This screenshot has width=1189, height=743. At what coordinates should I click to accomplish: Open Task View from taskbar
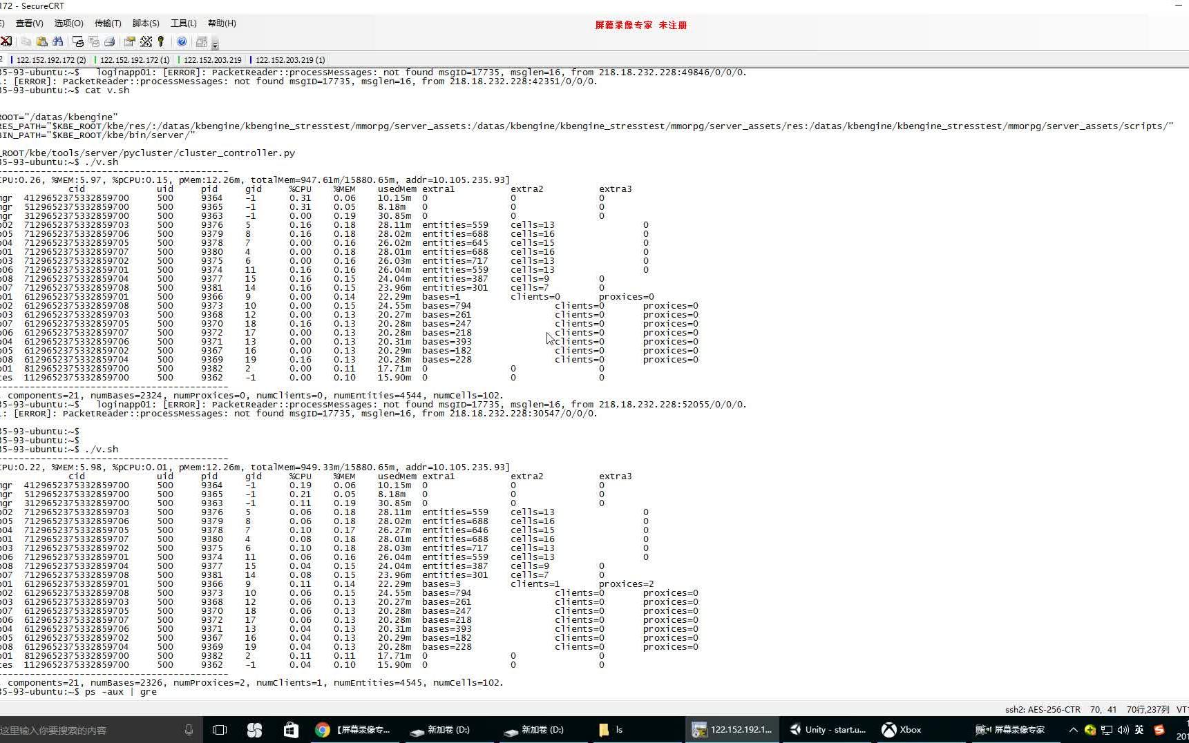point(220,730)
